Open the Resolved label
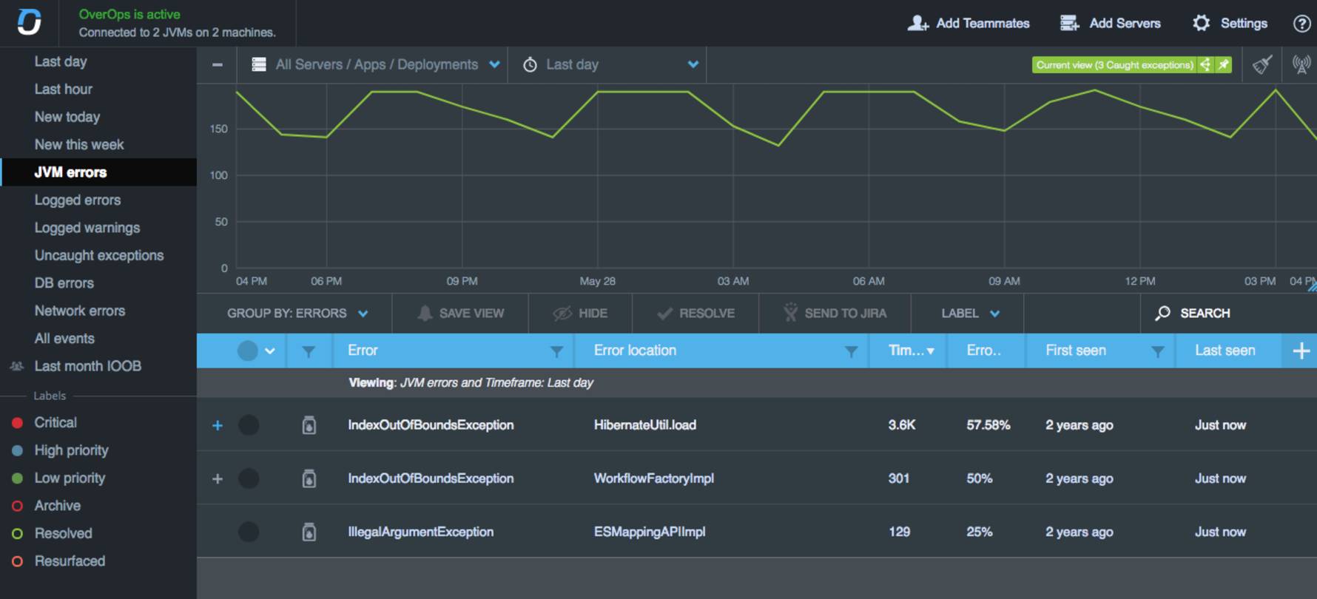 [63, 533]
